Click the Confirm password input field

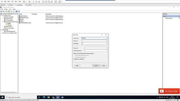tap(96, 50)
